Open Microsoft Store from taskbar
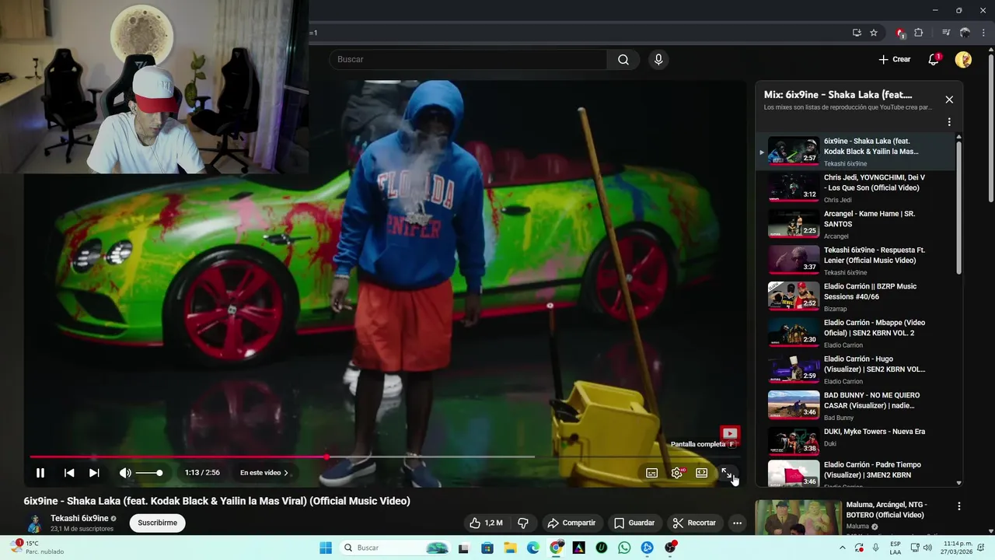The width and height of the screenshot is (995, 560). (487, 548)
